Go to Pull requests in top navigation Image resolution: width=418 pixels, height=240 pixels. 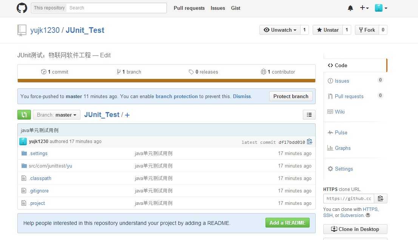click(x=189, y=8)
